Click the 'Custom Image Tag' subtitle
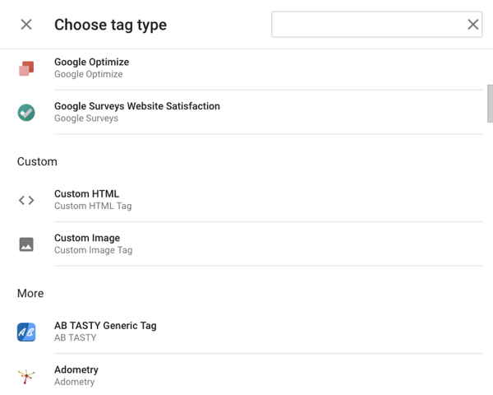This screenshot has height=395, width=493. pyautogui.click(x=94, y=250)
